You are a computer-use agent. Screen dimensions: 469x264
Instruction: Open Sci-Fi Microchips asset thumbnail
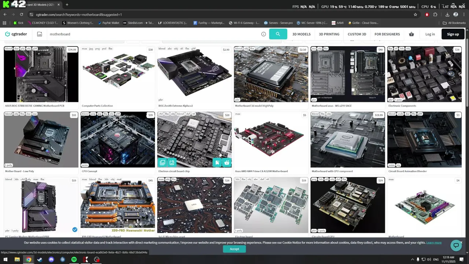coord(194,205)
